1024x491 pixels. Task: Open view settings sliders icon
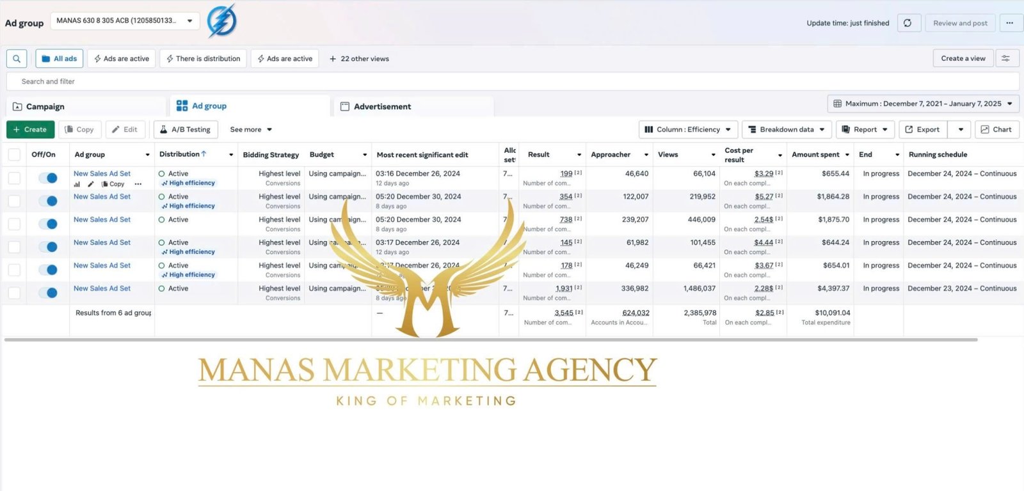pyautogui.click(x=1006, y=59)
